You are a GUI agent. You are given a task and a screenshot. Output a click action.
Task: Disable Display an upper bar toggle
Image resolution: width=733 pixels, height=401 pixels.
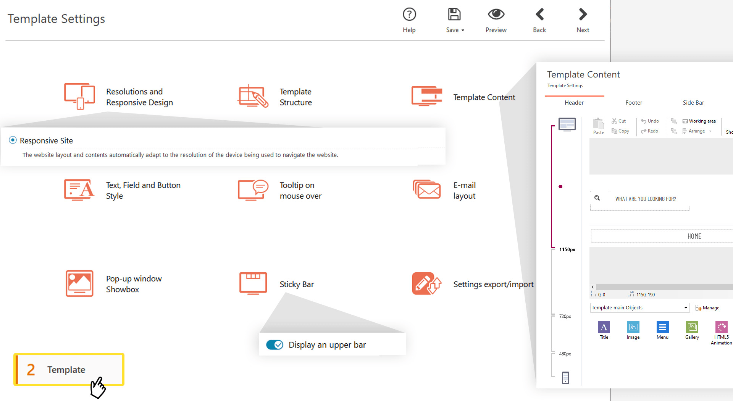click(x=275, y=344)
